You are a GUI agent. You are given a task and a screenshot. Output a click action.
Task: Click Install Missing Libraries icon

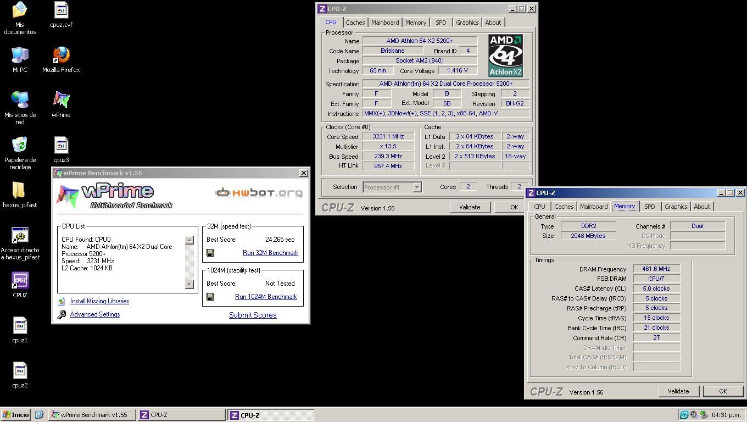[62, 301]
